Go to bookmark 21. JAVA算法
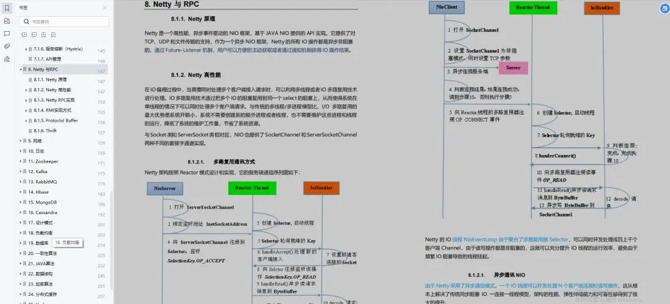 [x=42, y=264]
